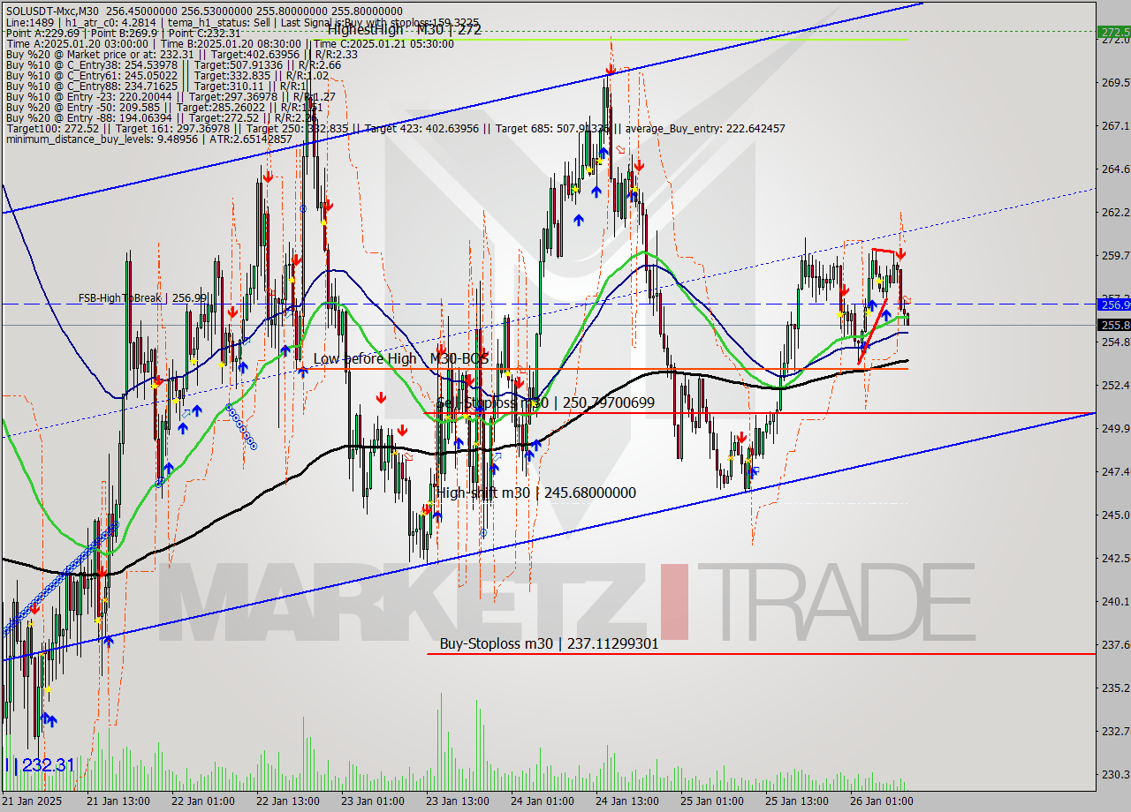Click the 'Low before High M30-BOS' label
The height and width of the screenshot is (812, 1131).
(401, 358)
